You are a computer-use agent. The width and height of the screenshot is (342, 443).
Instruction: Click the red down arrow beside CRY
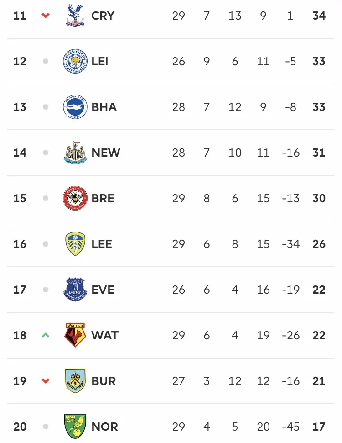tap(46, 15)
